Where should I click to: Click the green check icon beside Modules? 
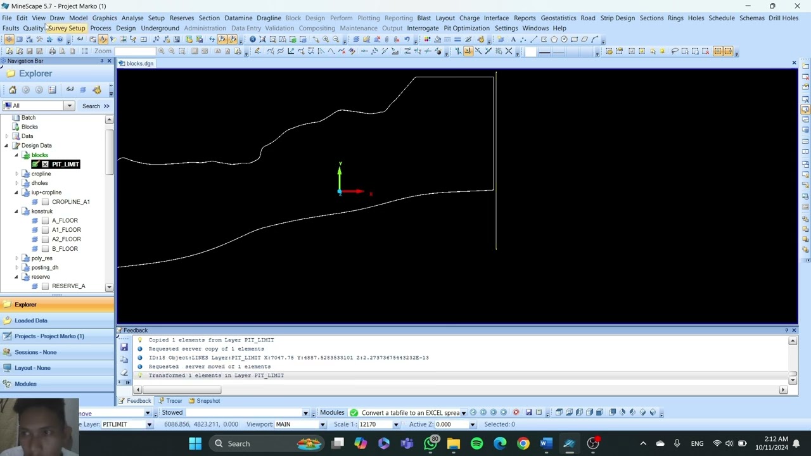point(354,412)
